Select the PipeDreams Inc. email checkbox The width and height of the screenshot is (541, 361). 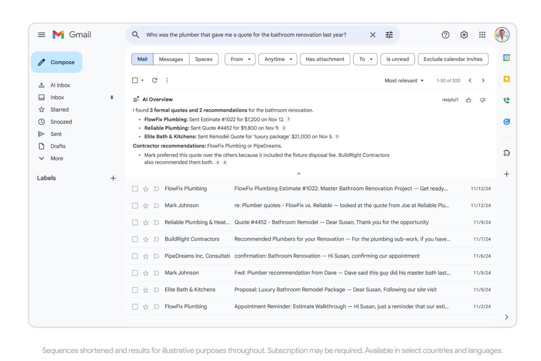pos(135,256)
